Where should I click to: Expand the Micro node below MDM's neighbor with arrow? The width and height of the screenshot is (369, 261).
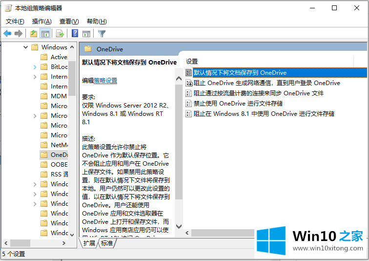pyautogui.click(x=35, y=116)
